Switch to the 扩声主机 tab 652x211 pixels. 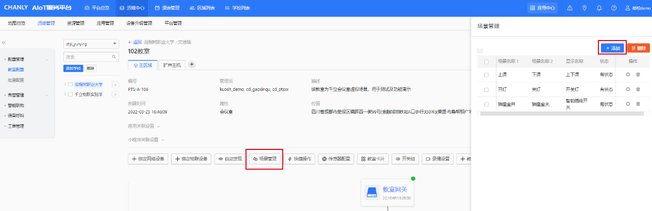(x=172, y=65)
